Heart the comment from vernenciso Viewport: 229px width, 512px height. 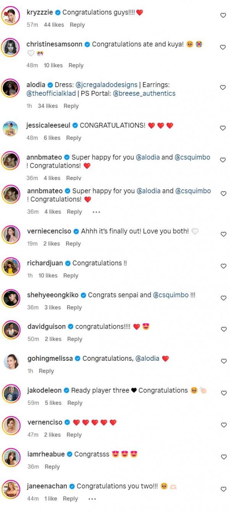coord(223,425)
